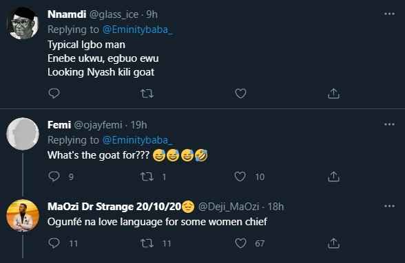This screenshot has height=263, width=405.
Task: Reply to Femi's goat tweet
Action: click(x=54, y=176)
